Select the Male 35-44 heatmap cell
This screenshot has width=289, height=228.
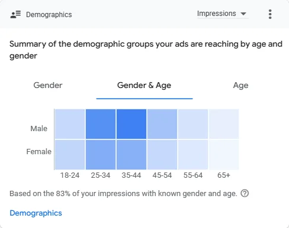point(131,124)
